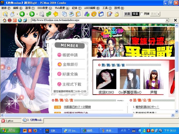Expand the address bar history dropdown
Image resolution: width=179 pixels, height=134 pixels.
pyautogui.click(x=167, y=20)
